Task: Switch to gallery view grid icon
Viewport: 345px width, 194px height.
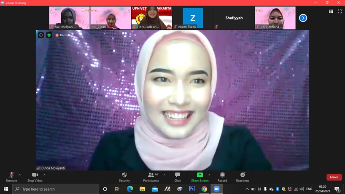Action: [331, 11]
